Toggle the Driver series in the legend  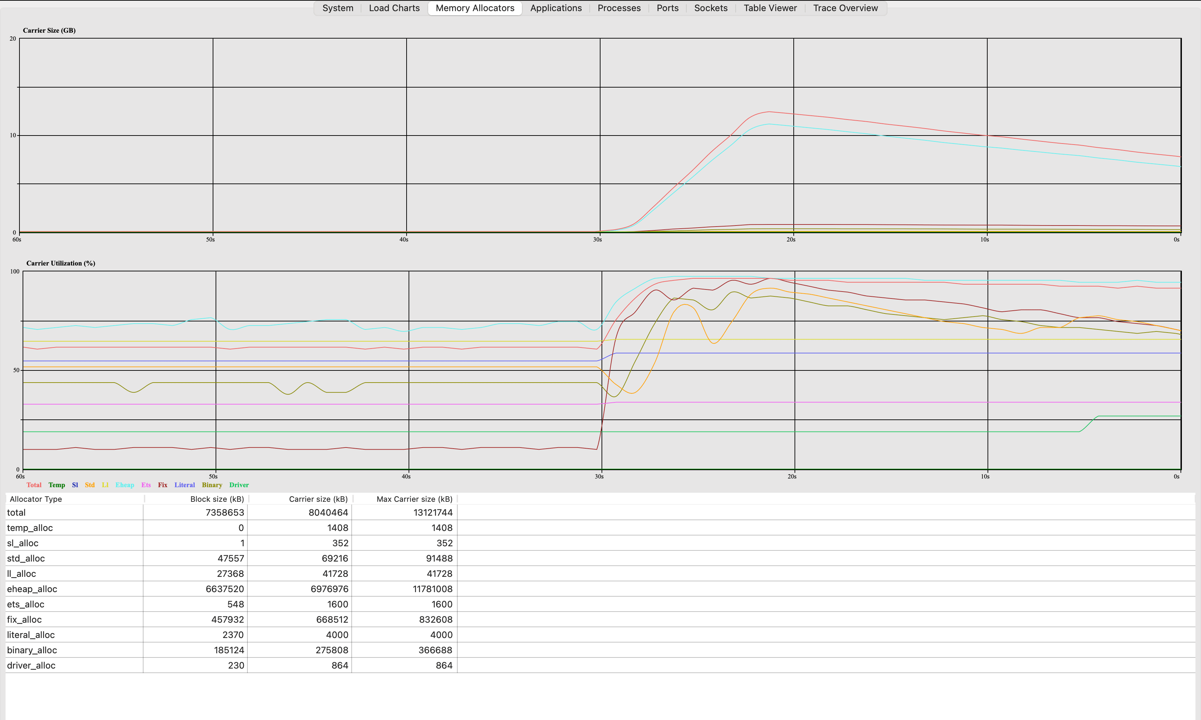point(239,485)
